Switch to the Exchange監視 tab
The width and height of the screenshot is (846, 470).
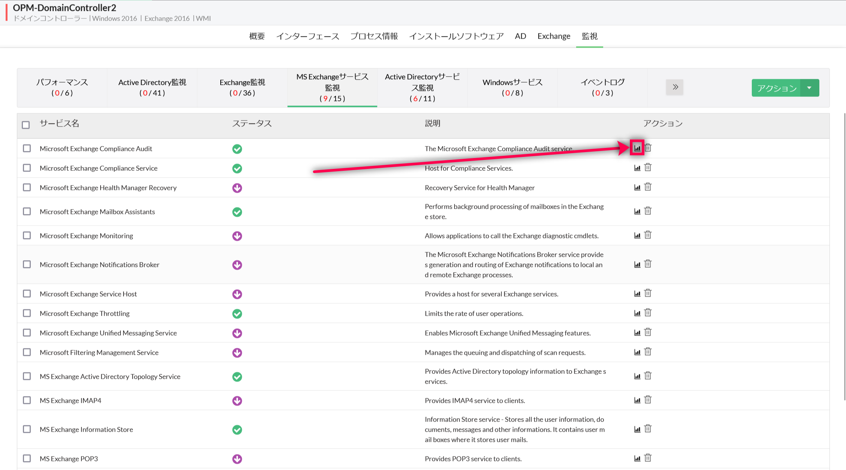[242, 87]
